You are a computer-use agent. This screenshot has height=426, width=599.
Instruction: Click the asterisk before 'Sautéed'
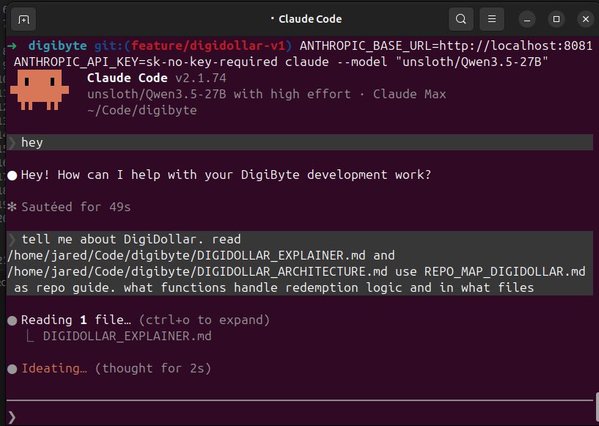click(12, 207)
